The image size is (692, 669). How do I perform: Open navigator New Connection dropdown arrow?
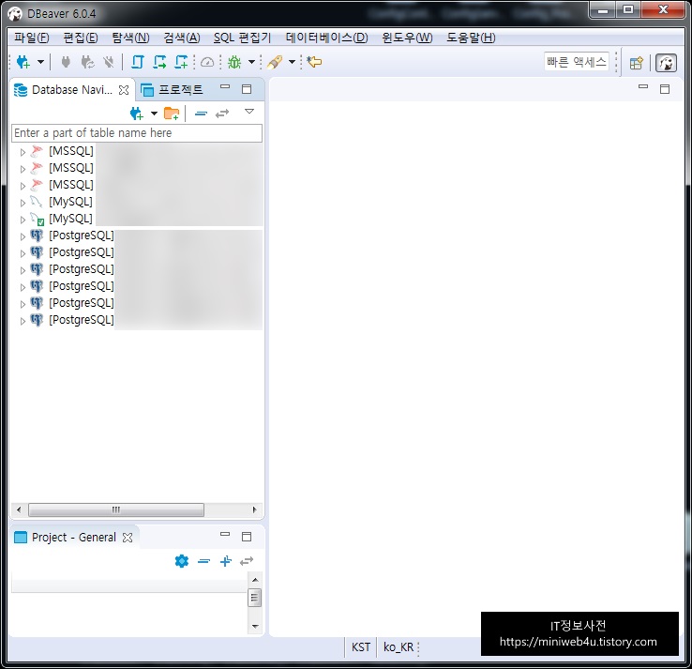tap(154, 114)
